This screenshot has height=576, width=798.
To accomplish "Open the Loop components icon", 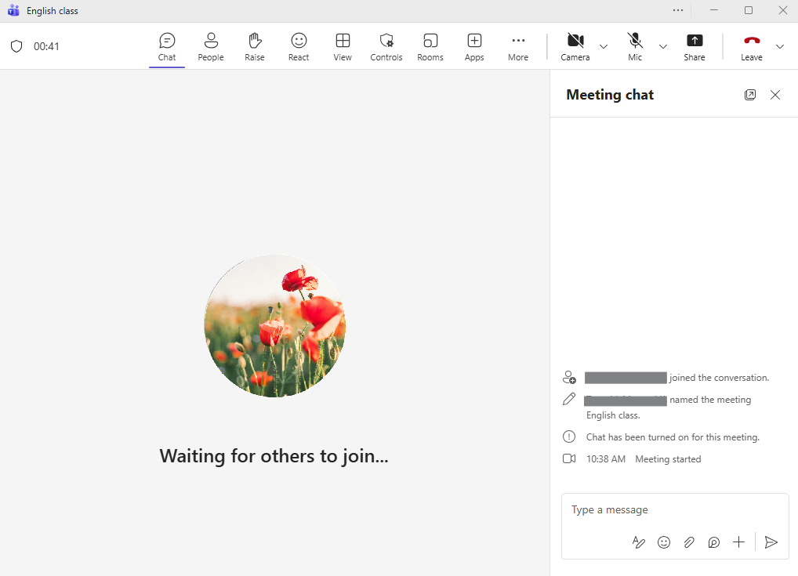I will click(x=713, y=542).
